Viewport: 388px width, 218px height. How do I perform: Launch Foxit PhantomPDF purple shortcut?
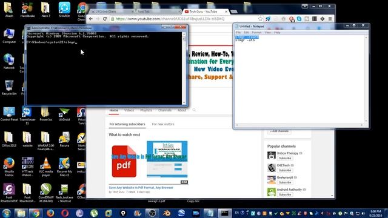click(9, 193)
